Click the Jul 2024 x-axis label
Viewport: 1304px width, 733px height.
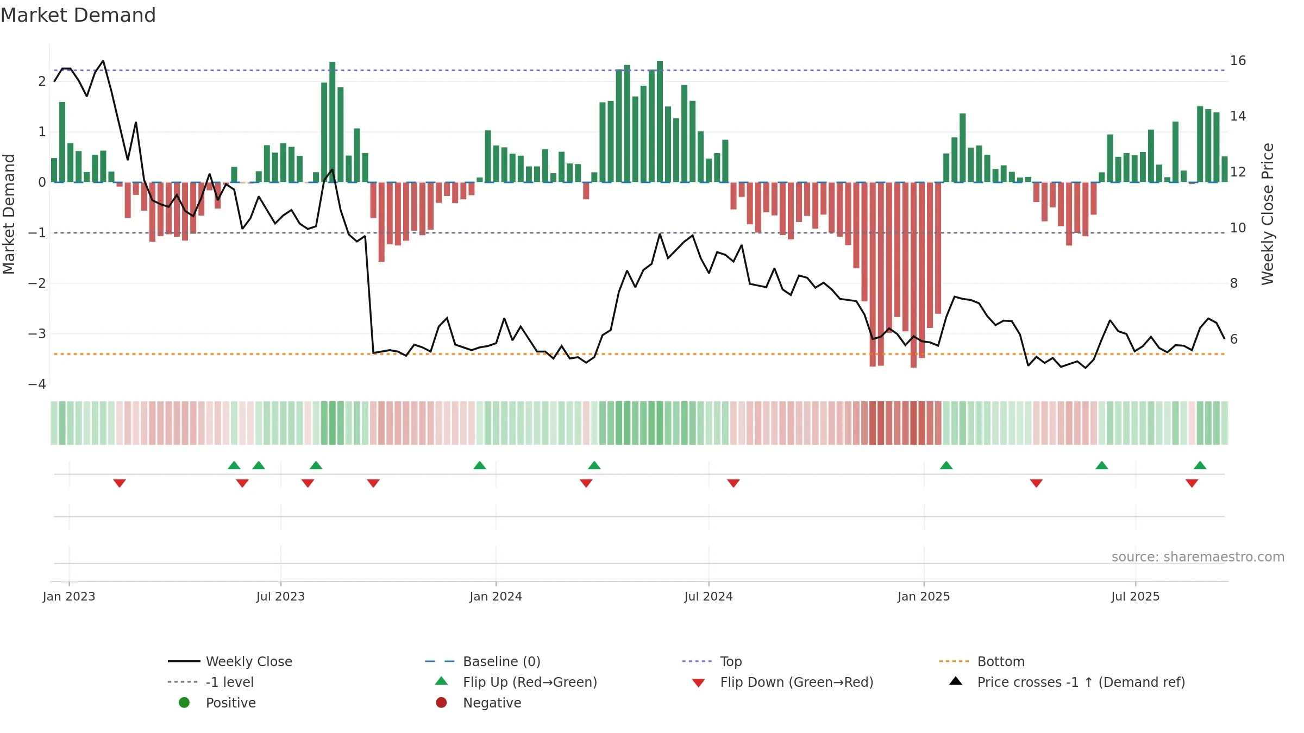[x=709, y=596]
